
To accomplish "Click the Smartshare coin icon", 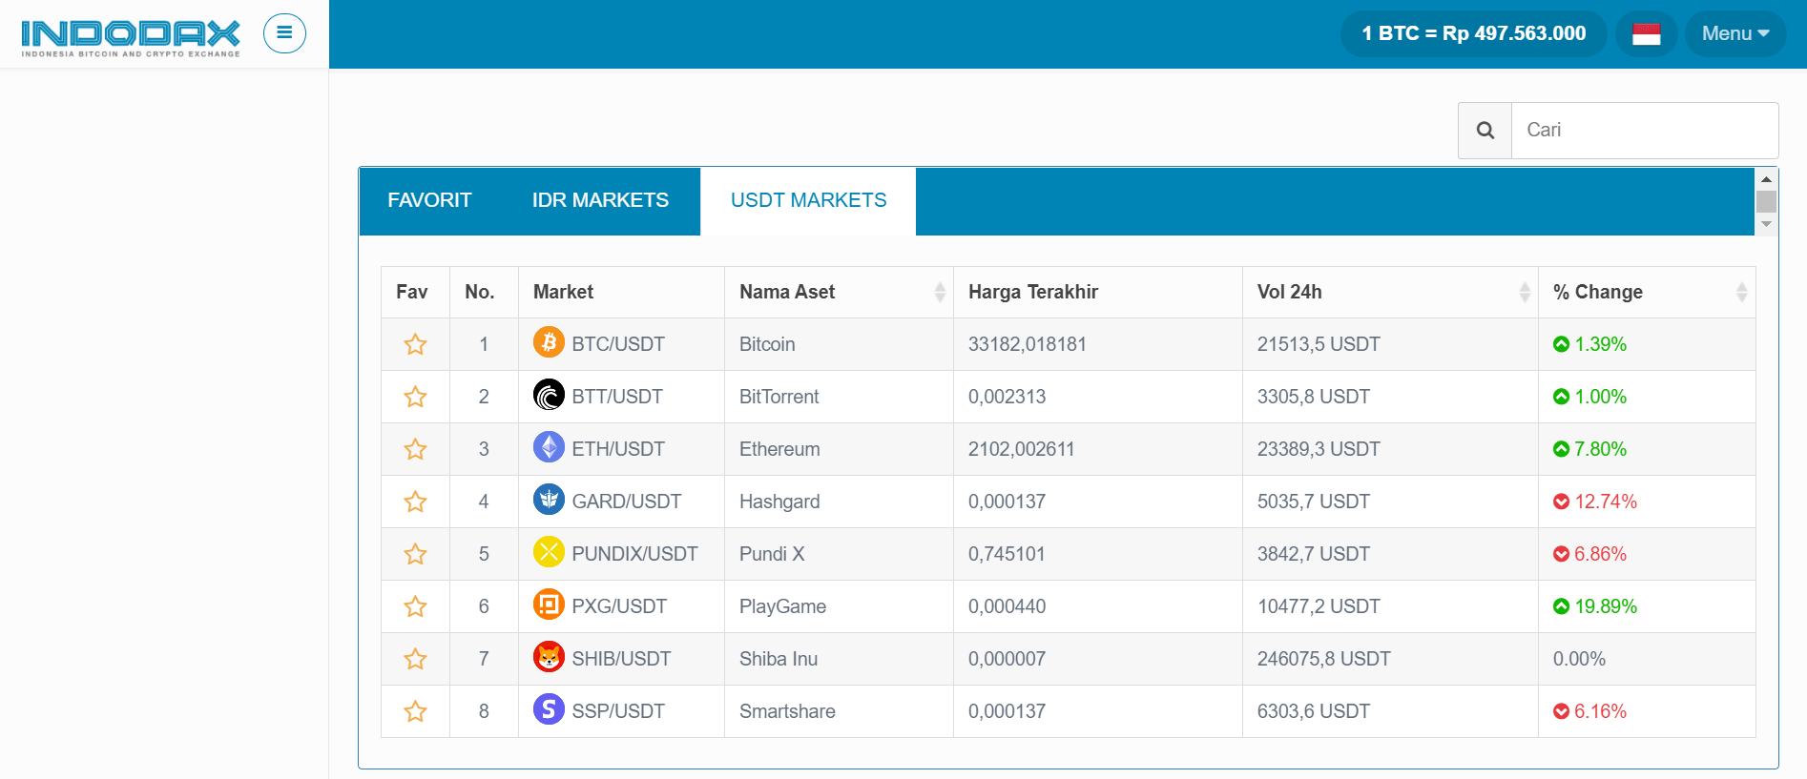I will [x=549, y=709].
